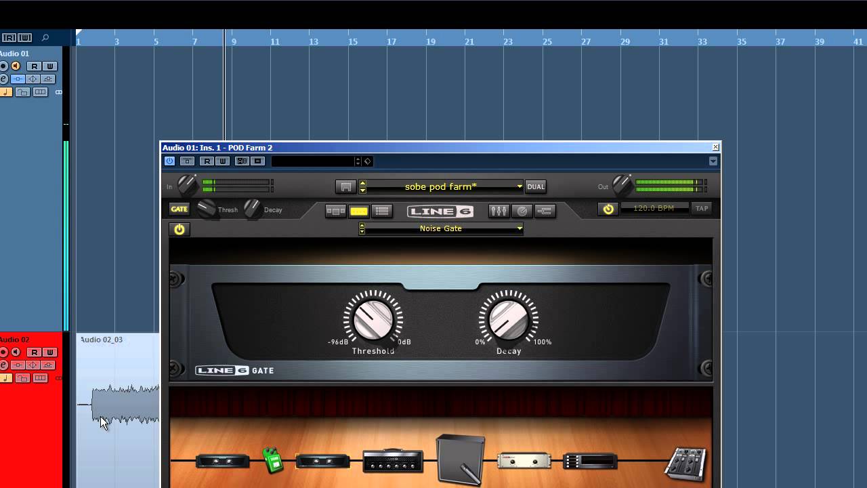
Task: Open the plugin preset name field
Action: tap(313, 161)
